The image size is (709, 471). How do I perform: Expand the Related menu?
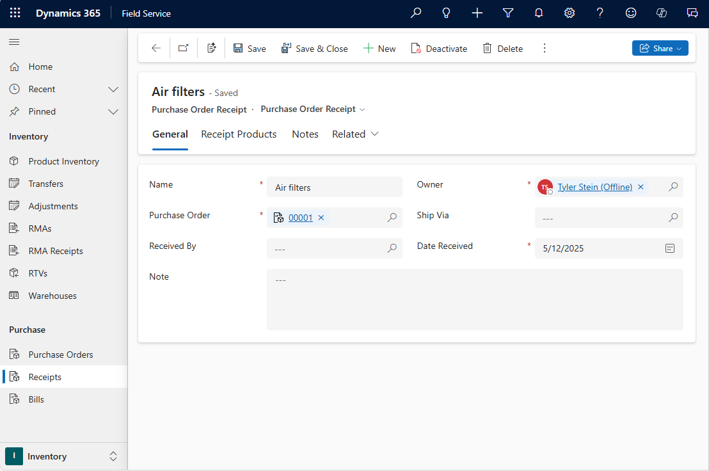tap(354, 134)
